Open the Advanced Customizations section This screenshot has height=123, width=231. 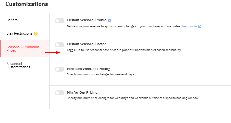[18, 65]
